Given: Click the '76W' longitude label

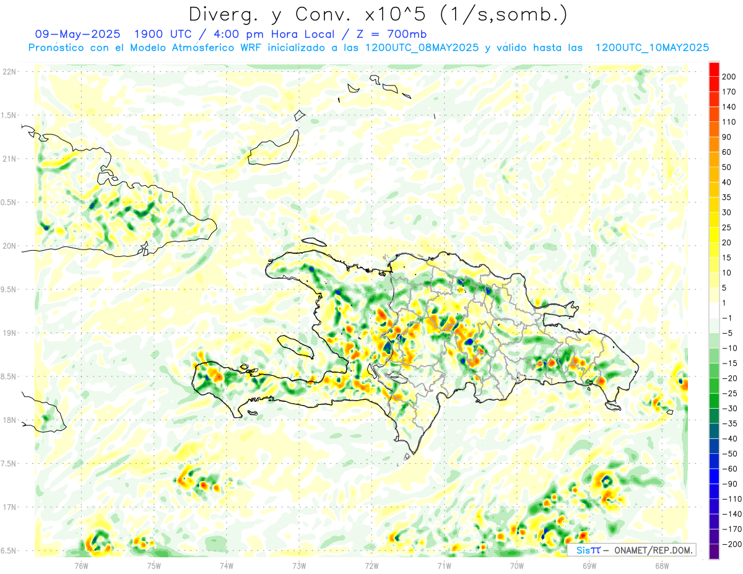Looking at the screenshot, I should click(x=81, y=565).
